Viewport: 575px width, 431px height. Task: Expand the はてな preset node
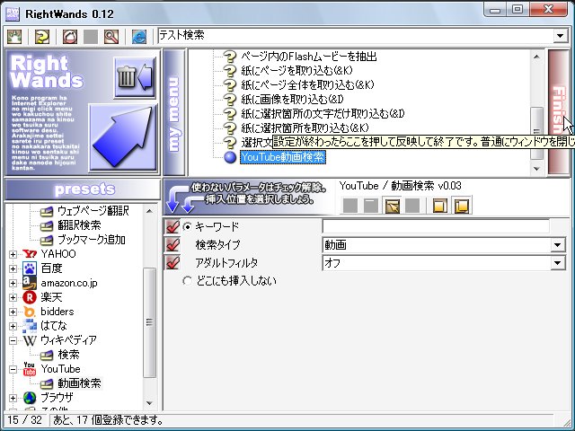13,326
